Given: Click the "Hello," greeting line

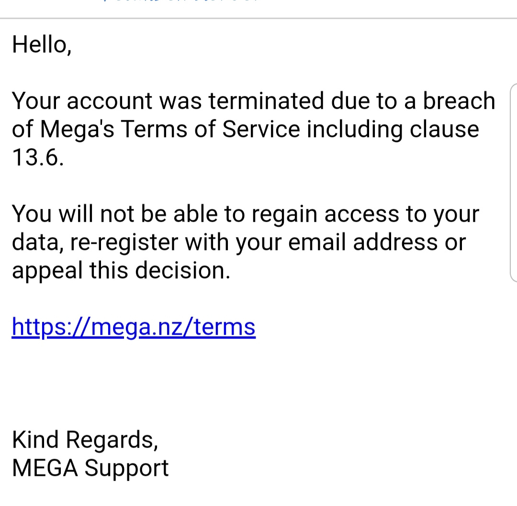Looking at the screenshot, I should click(42, 45).
